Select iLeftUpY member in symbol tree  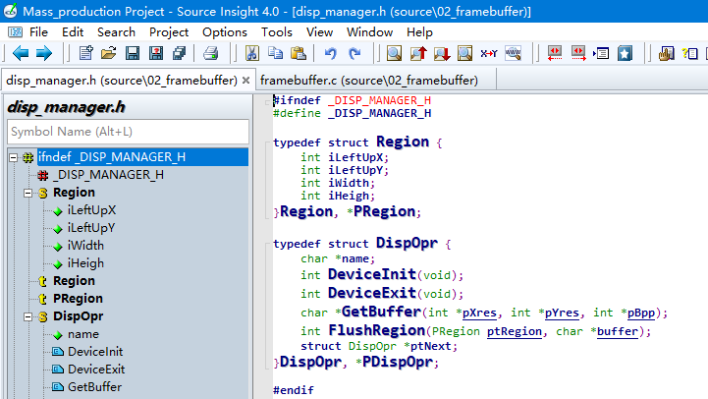[x=91, y=228]
